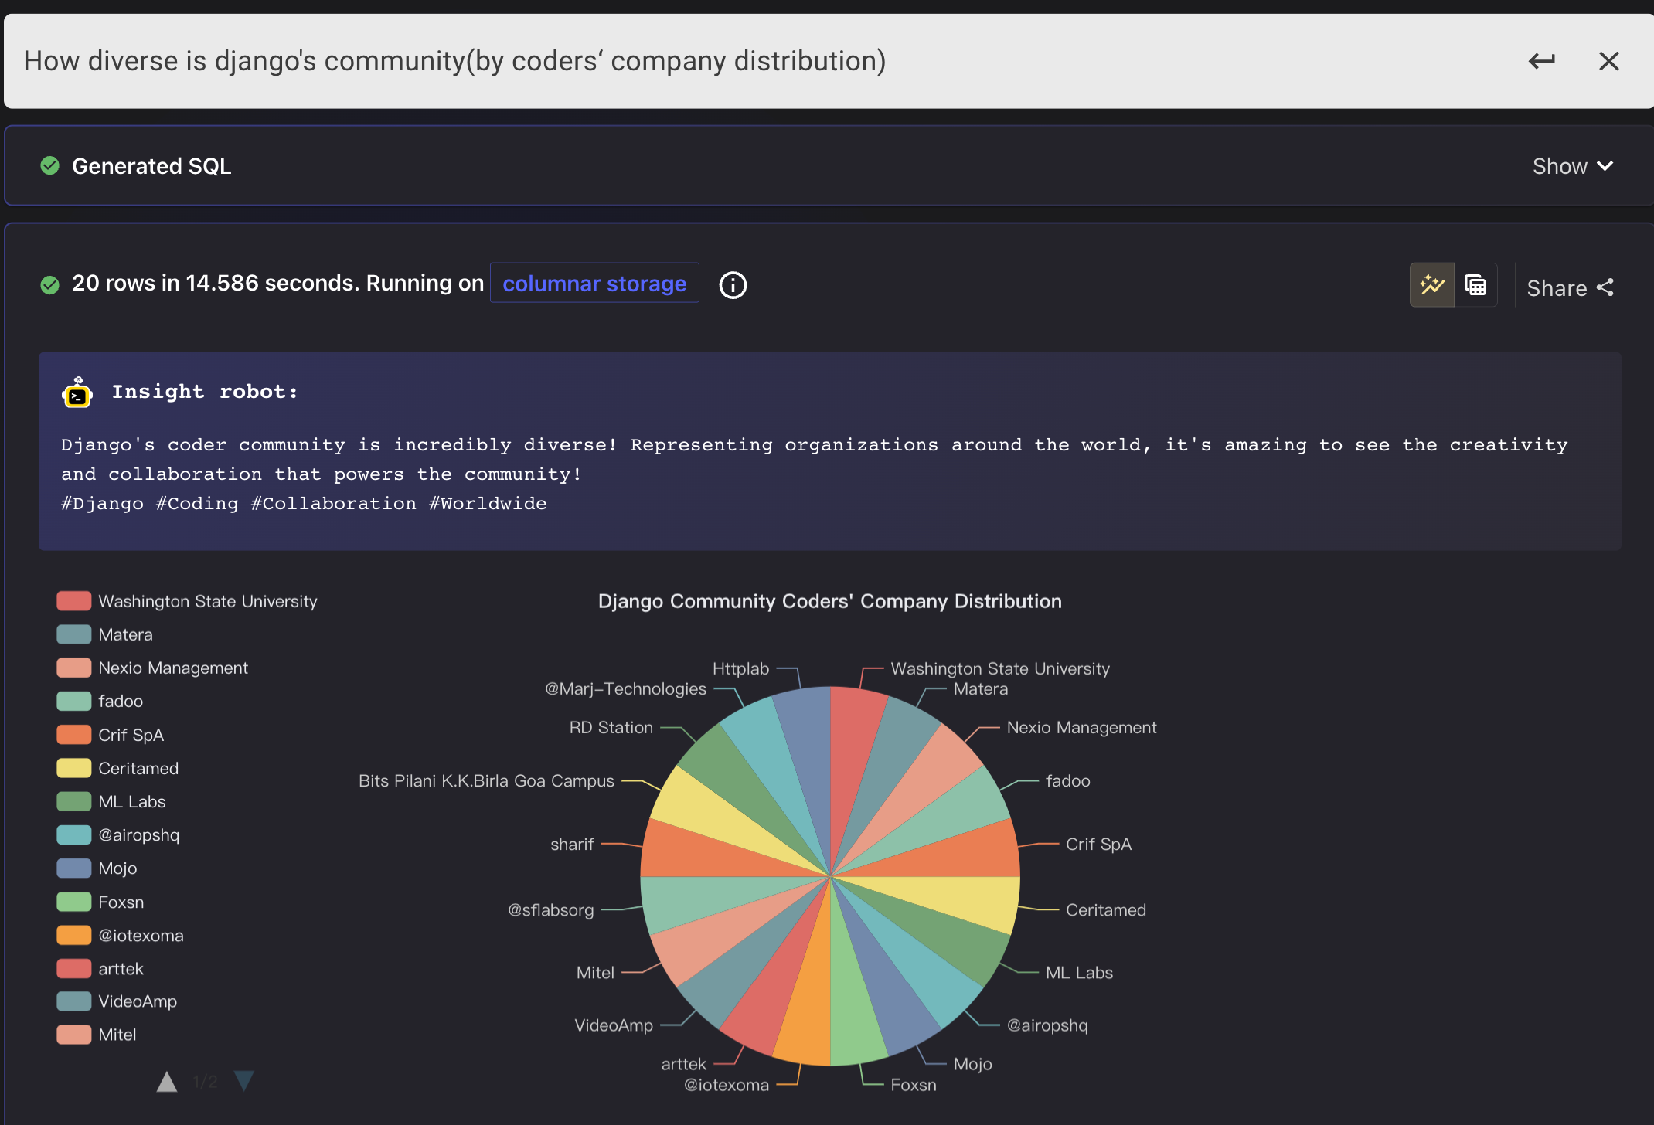
Task: Click the @iotexoma label below the pie
Action: 727,1085
